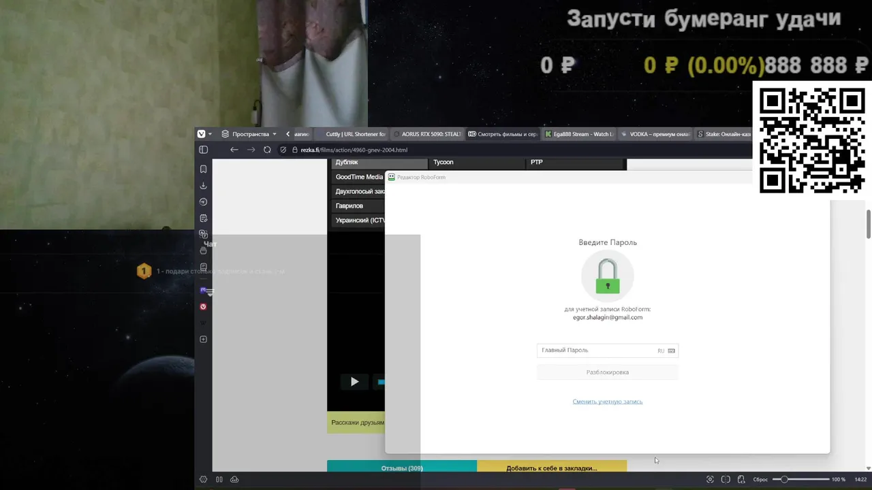Viewport: 872px width, 490px height.
Task: Select the Украинский (ICTV) translation option
Action: tap(358, 220)
